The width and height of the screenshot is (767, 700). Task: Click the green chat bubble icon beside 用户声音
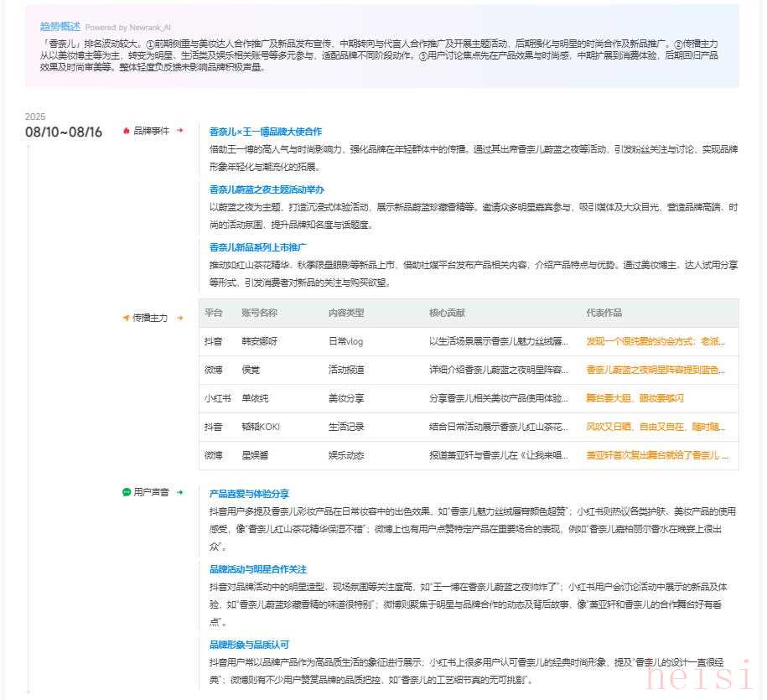click(x=127, y=492)
